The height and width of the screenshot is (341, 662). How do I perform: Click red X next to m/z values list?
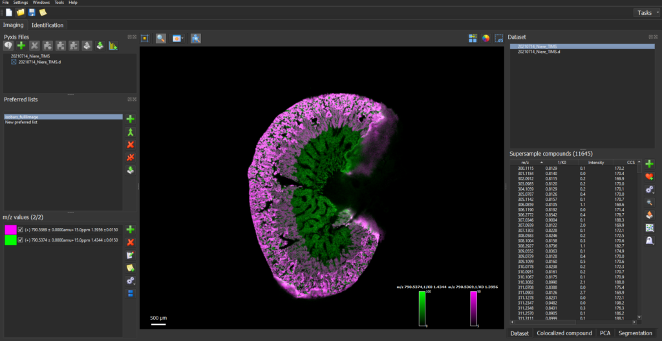[x=131, y=242]
